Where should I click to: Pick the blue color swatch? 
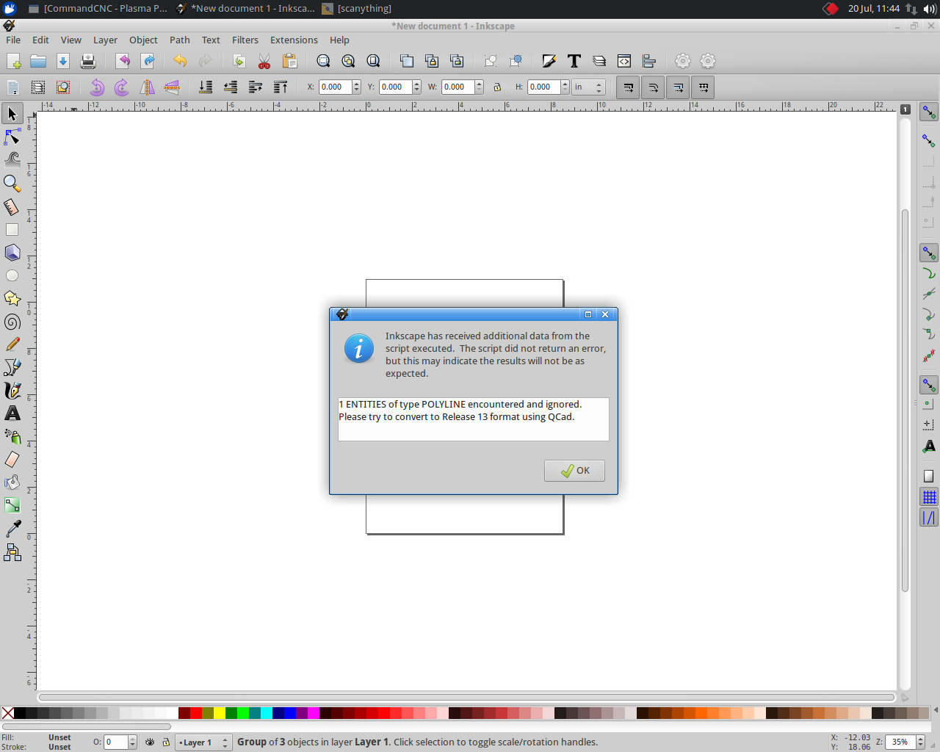point(290,713)
